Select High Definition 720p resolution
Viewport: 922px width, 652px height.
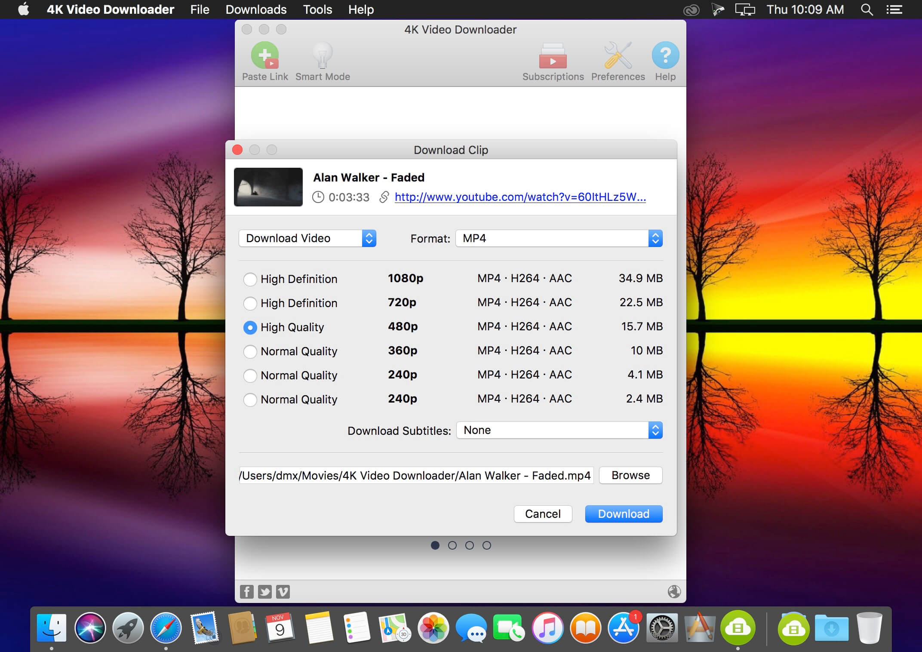tap(251, 303)
